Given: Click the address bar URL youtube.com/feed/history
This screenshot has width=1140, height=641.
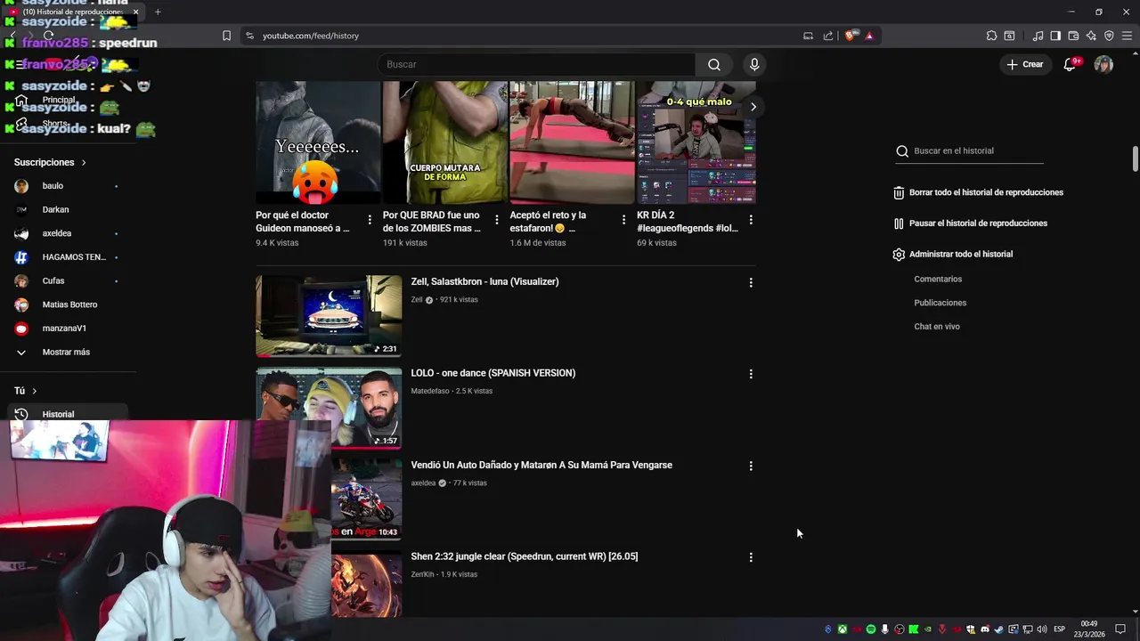Looking at the screenshot, I should click(311, 36).
